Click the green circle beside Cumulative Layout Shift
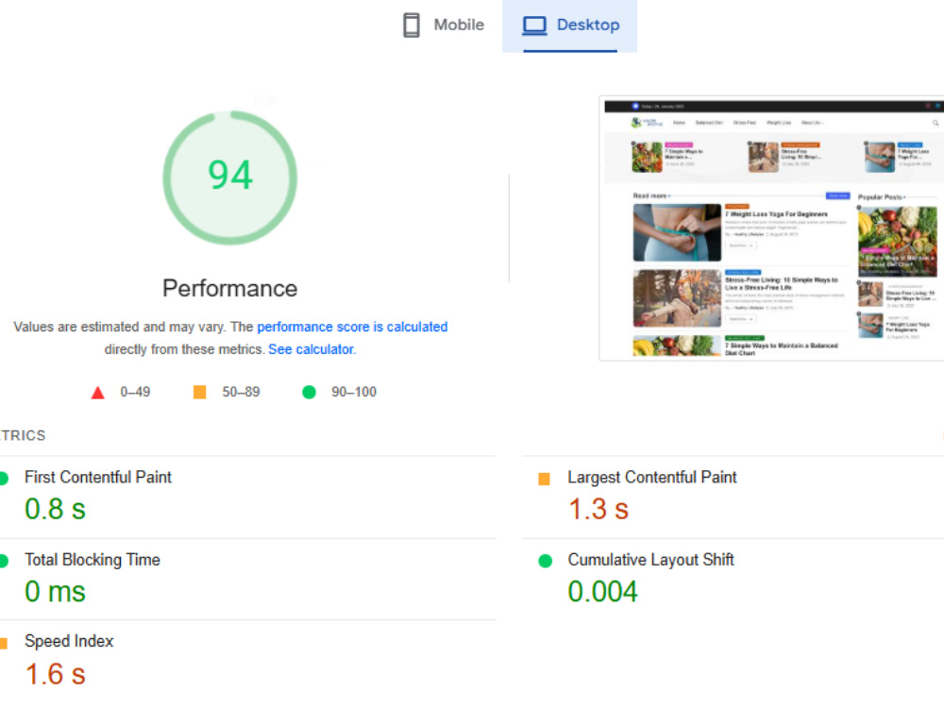The width and height of the screenshot is (944, 708). point(545,561)
